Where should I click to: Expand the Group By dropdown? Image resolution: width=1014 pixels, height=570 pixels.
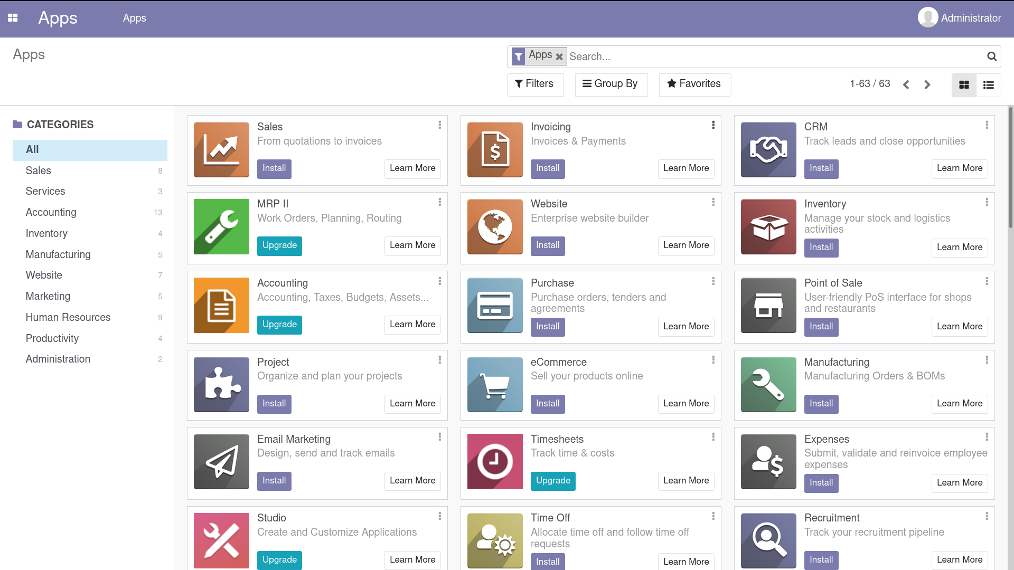tap(611, 84)
